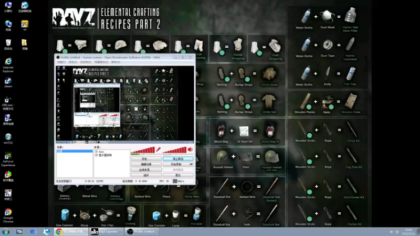Open the 网络 (Network) desktop icon
This screenshot has height=236, width=420.
[8, 26]
